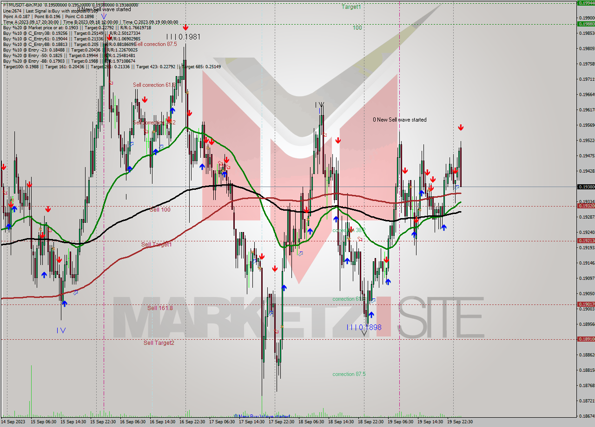Click the 'Buy %20 @ Market price' line

pyautogui.click(x=77, y=27)
